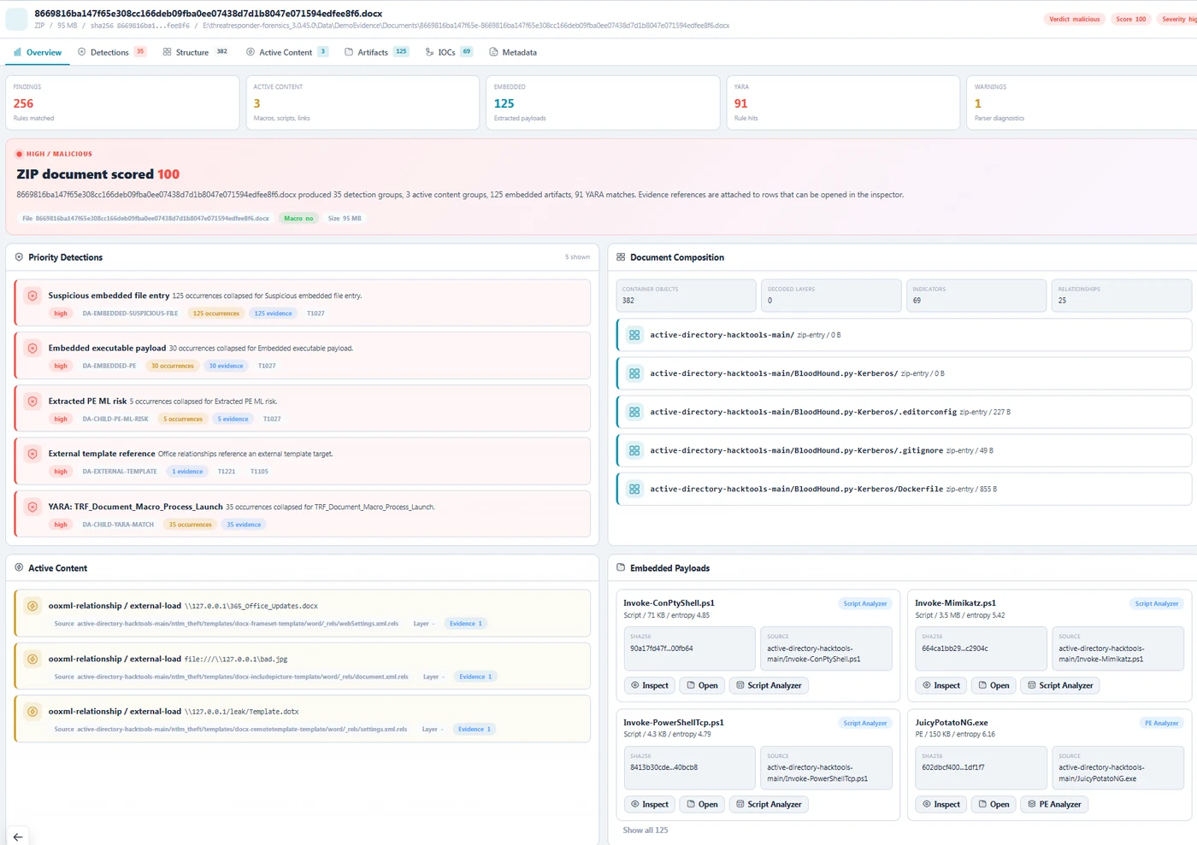Image resolution: width=1197 pixels, height=845 pixels.
Task: Click the Indicators 69 stat
Action: coord(976,295)
